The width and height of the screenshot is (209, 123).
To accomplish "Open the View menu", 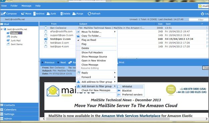I will tap(4, 6).
